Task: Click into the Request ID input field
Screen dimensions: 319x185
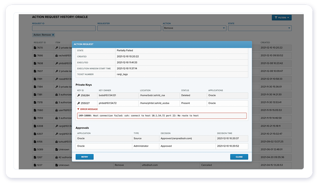Action: tap(64, 28)
